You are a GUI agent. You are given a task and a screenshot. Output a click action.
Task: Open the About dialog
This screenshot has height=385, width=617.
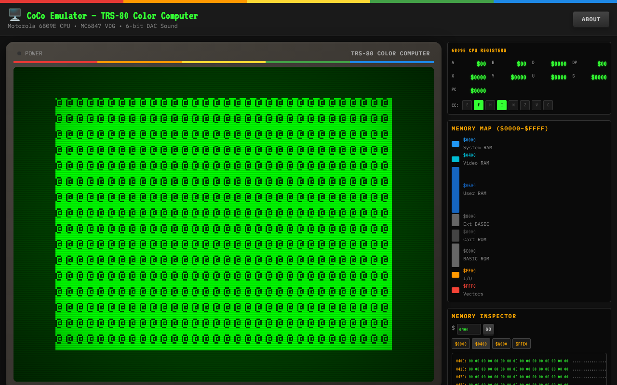coord(591,19)
